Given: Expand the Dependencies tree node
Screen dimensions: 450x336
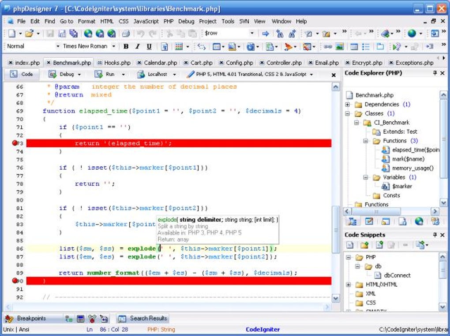Looking at the screenshot, I should [348, 105].
